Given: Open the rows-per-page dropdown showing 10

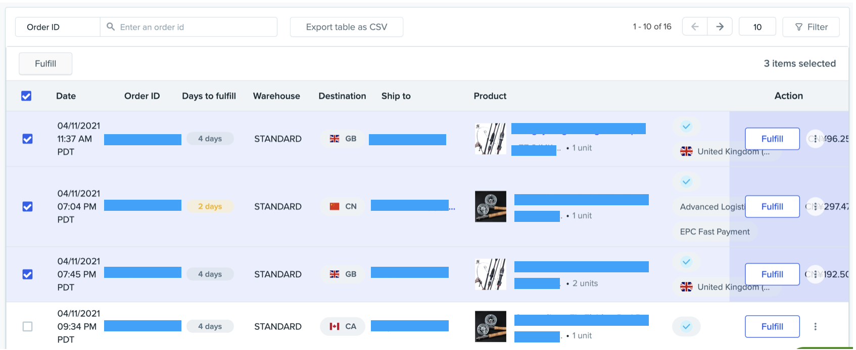Looking at the screenshot, I should point(757,27).
